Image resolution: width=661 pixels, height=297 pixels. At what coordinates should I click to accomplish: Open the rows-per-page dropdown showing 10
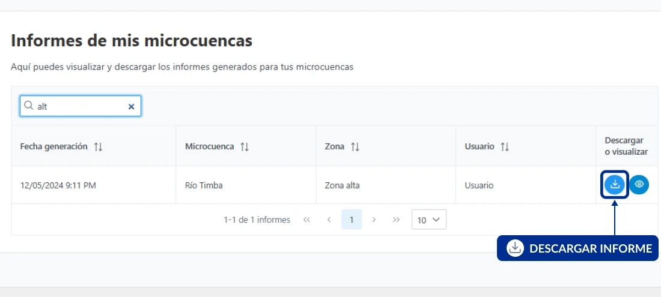pyautogui.click(x=428, y=220)
